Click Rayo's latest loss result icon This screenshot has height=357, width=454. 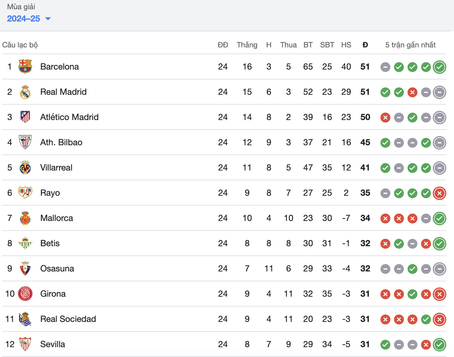click(440, 193)
